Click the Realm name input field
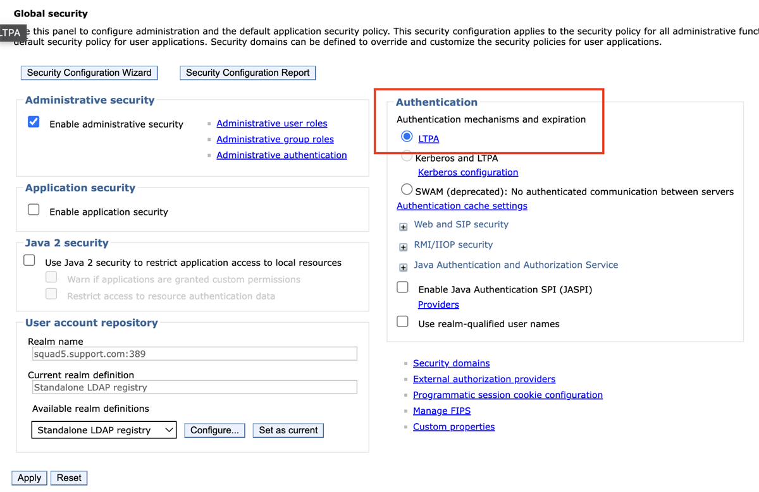 coord(194,354)
